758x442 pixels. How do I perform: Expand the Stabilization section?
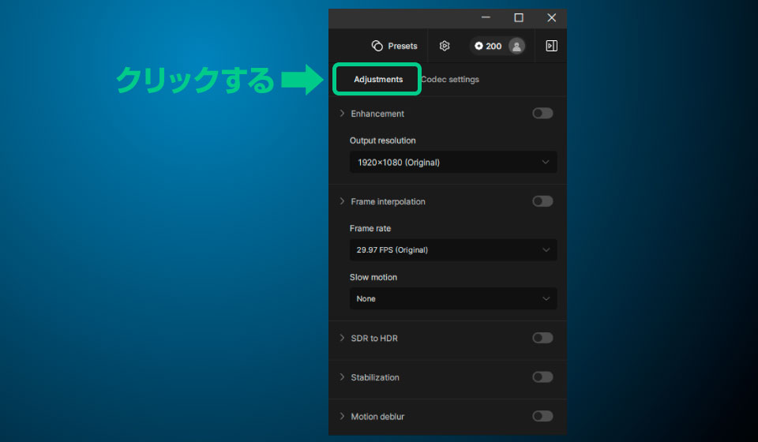342,376
